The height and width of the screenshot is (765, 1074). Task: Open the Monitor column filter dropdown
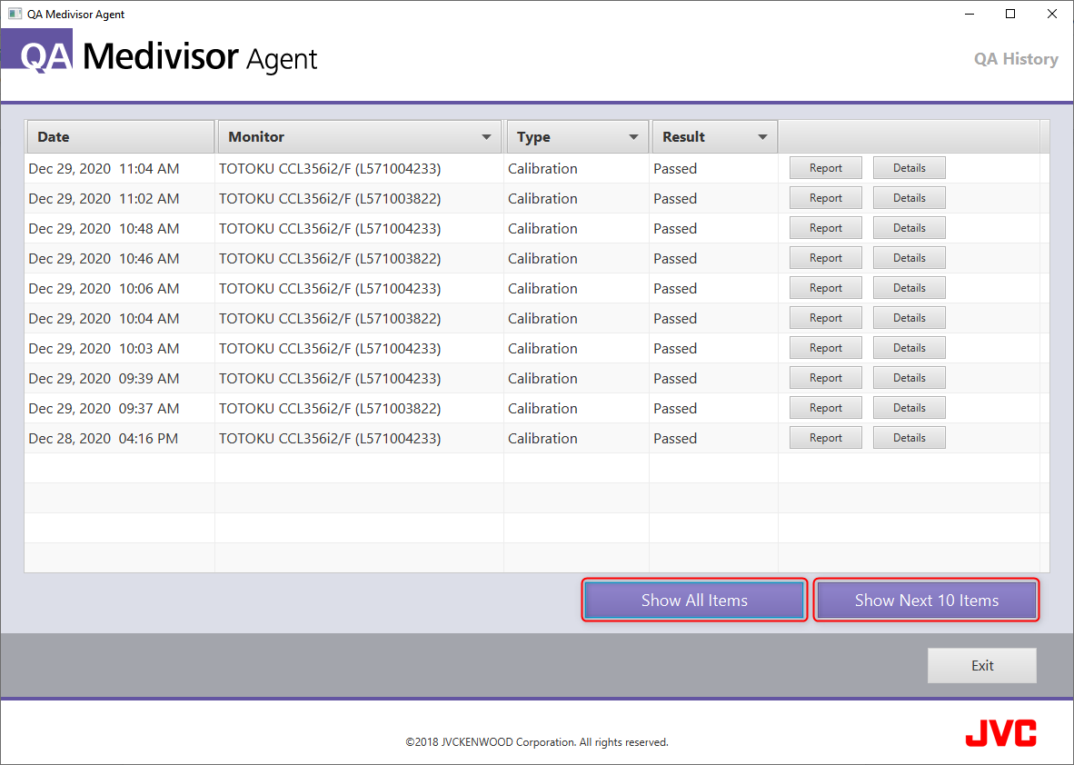(485, 137)
